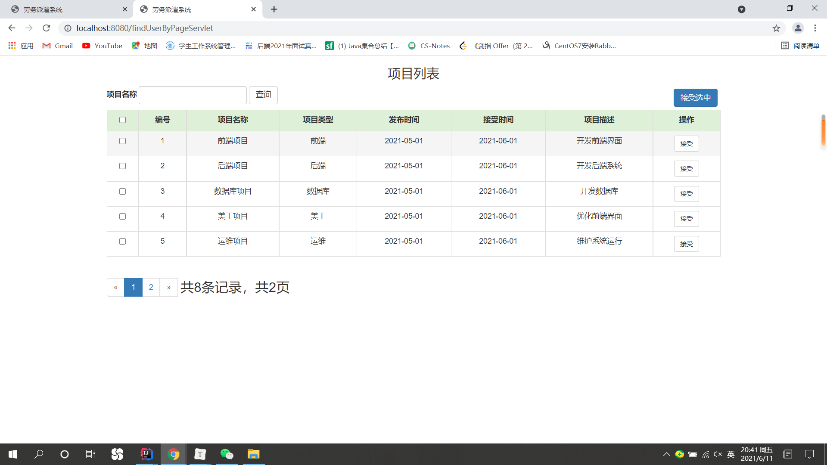This screenshot has height=465, width=827.
Task: Open the Gmail bookmark
Action: click(x=57, y=46)
